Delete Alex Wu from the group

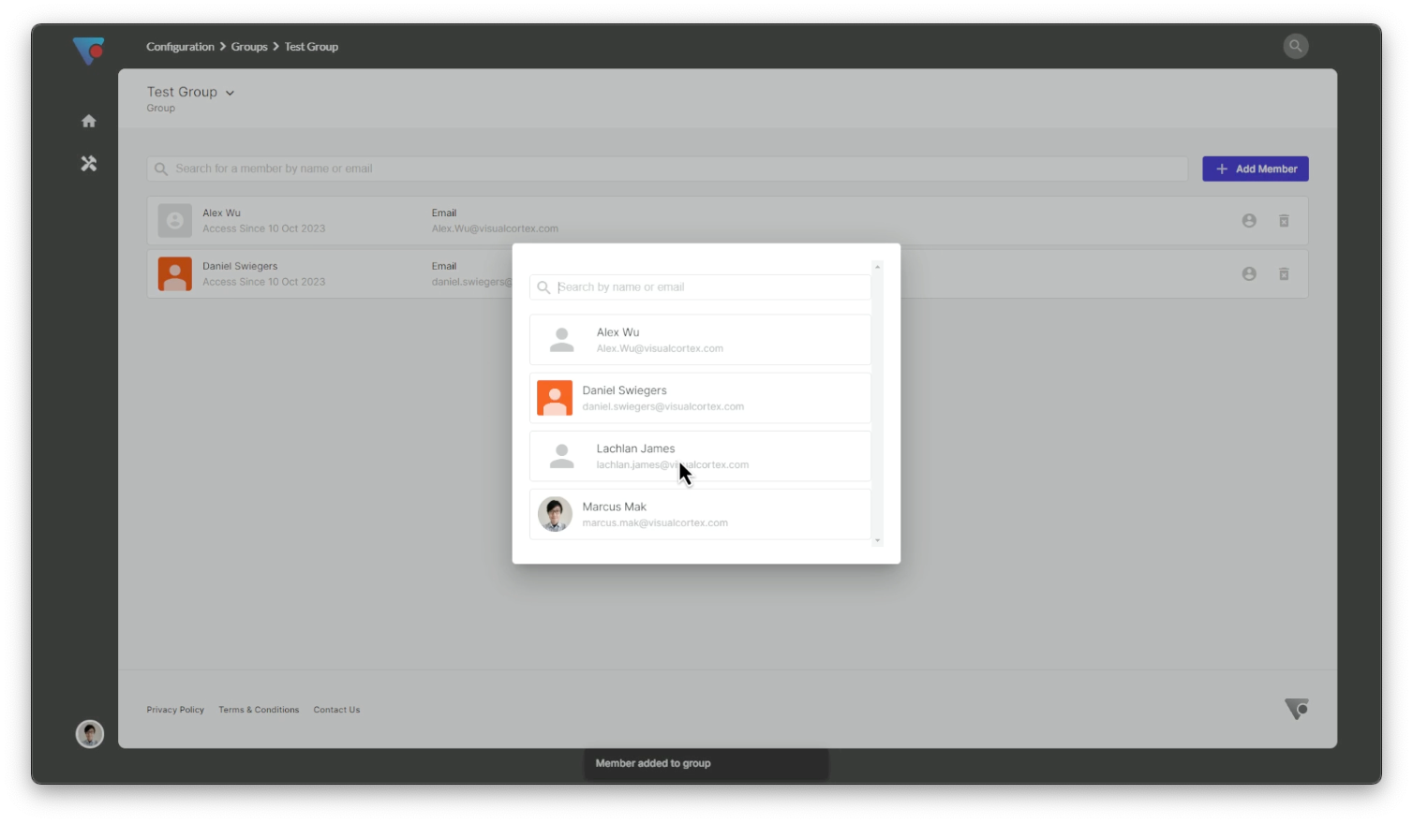coord(1284,221)
